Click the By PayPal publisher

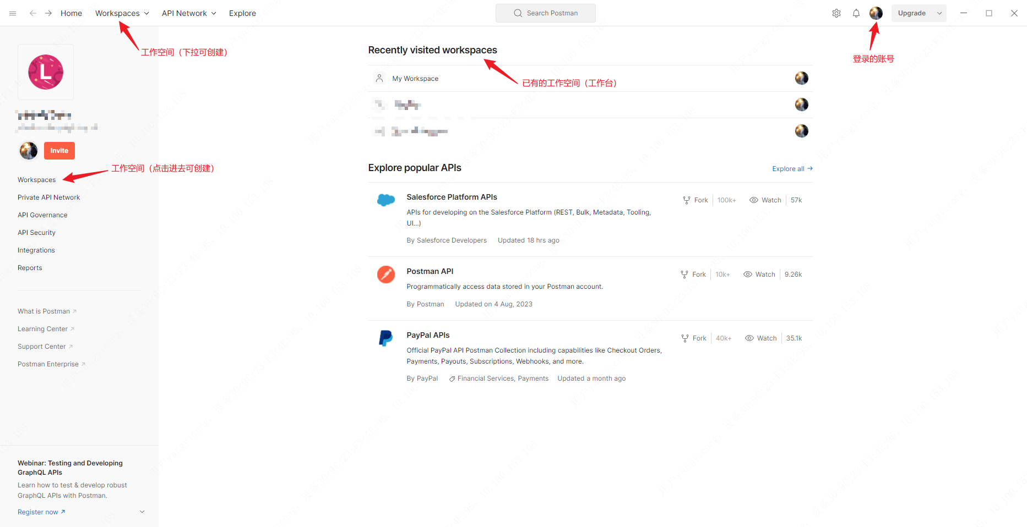pyautogui.click(x=422, y=378)
